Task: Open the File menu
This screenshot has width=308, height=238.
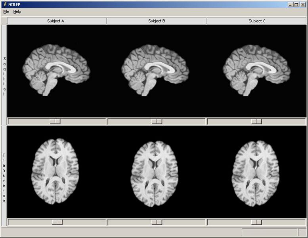Action: tap(6, 12)
